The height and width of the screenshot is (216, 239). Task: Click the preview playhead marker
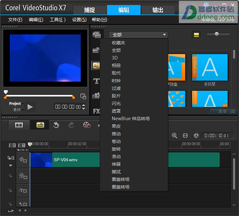click(6, 91)
